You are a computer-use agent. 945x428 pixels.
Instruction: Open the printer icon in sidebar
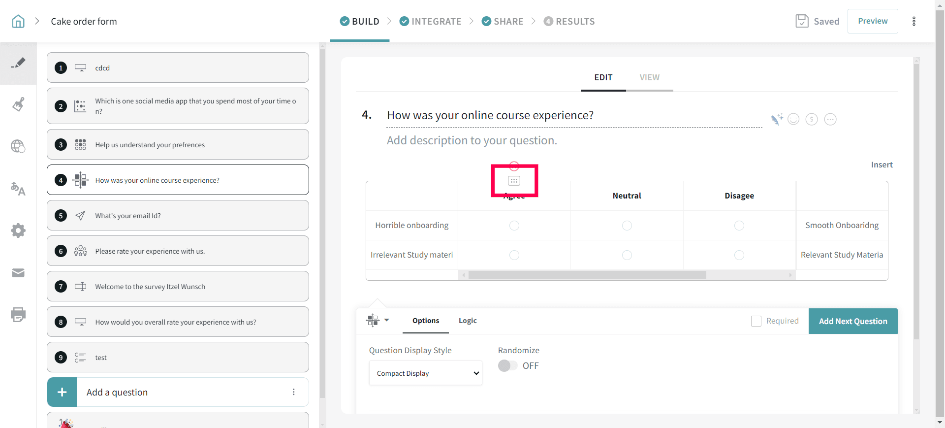[18, 314]
